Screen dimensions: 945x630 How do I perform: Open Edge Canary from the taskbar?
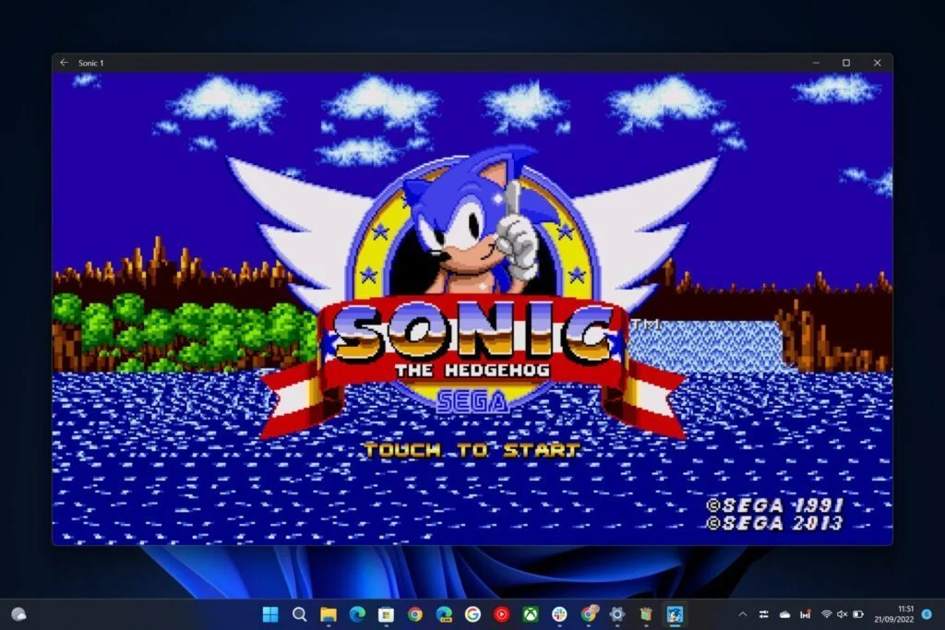click(x=444, y=614)
